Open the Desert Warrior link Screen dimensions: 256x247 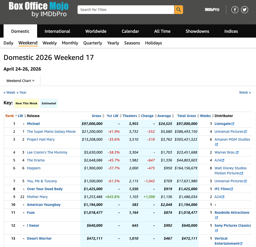(x=39, y=238)
